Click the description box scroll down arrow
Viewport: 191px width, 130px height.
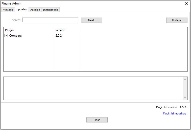click(185, 97)
